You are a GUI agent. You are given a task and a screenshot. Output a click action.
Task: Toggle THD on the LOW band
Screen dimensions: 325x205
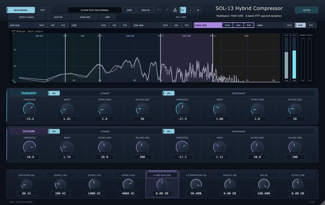(x=125, y=25)
